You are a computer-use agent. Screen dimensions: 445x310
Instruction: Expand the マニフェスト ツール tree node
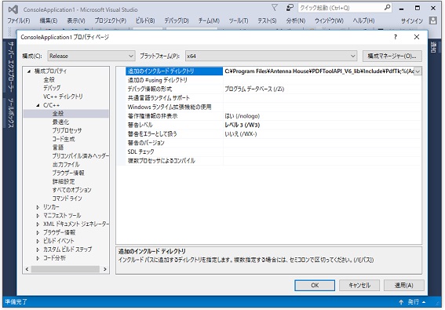[38, 216]
